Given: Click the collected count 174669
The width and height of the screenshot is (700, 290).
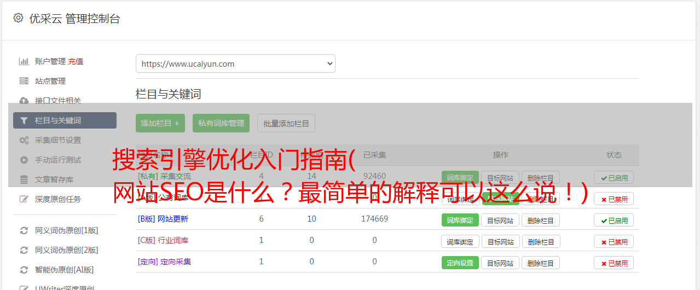Looking at the screenshot, I should pos(374,219).
